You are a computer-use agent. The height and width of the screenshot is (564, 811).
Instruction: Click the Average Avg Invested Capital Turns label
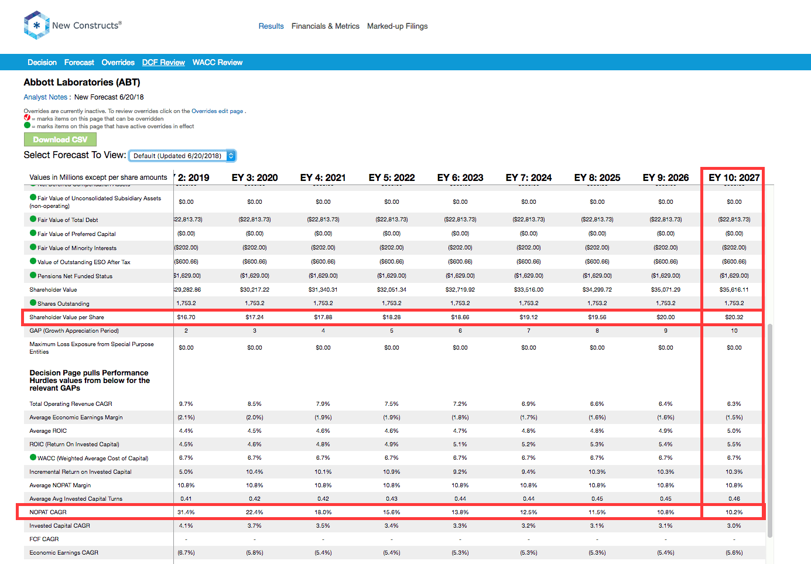(76, 498)
